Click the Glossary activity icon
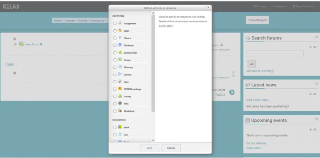 click(120, 67)
